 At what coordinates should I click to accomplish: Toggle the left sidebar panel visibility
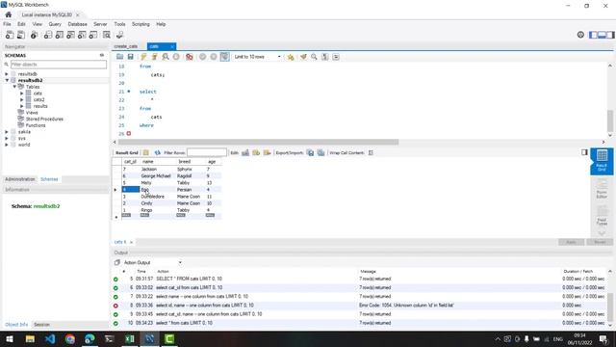point(593,35)
